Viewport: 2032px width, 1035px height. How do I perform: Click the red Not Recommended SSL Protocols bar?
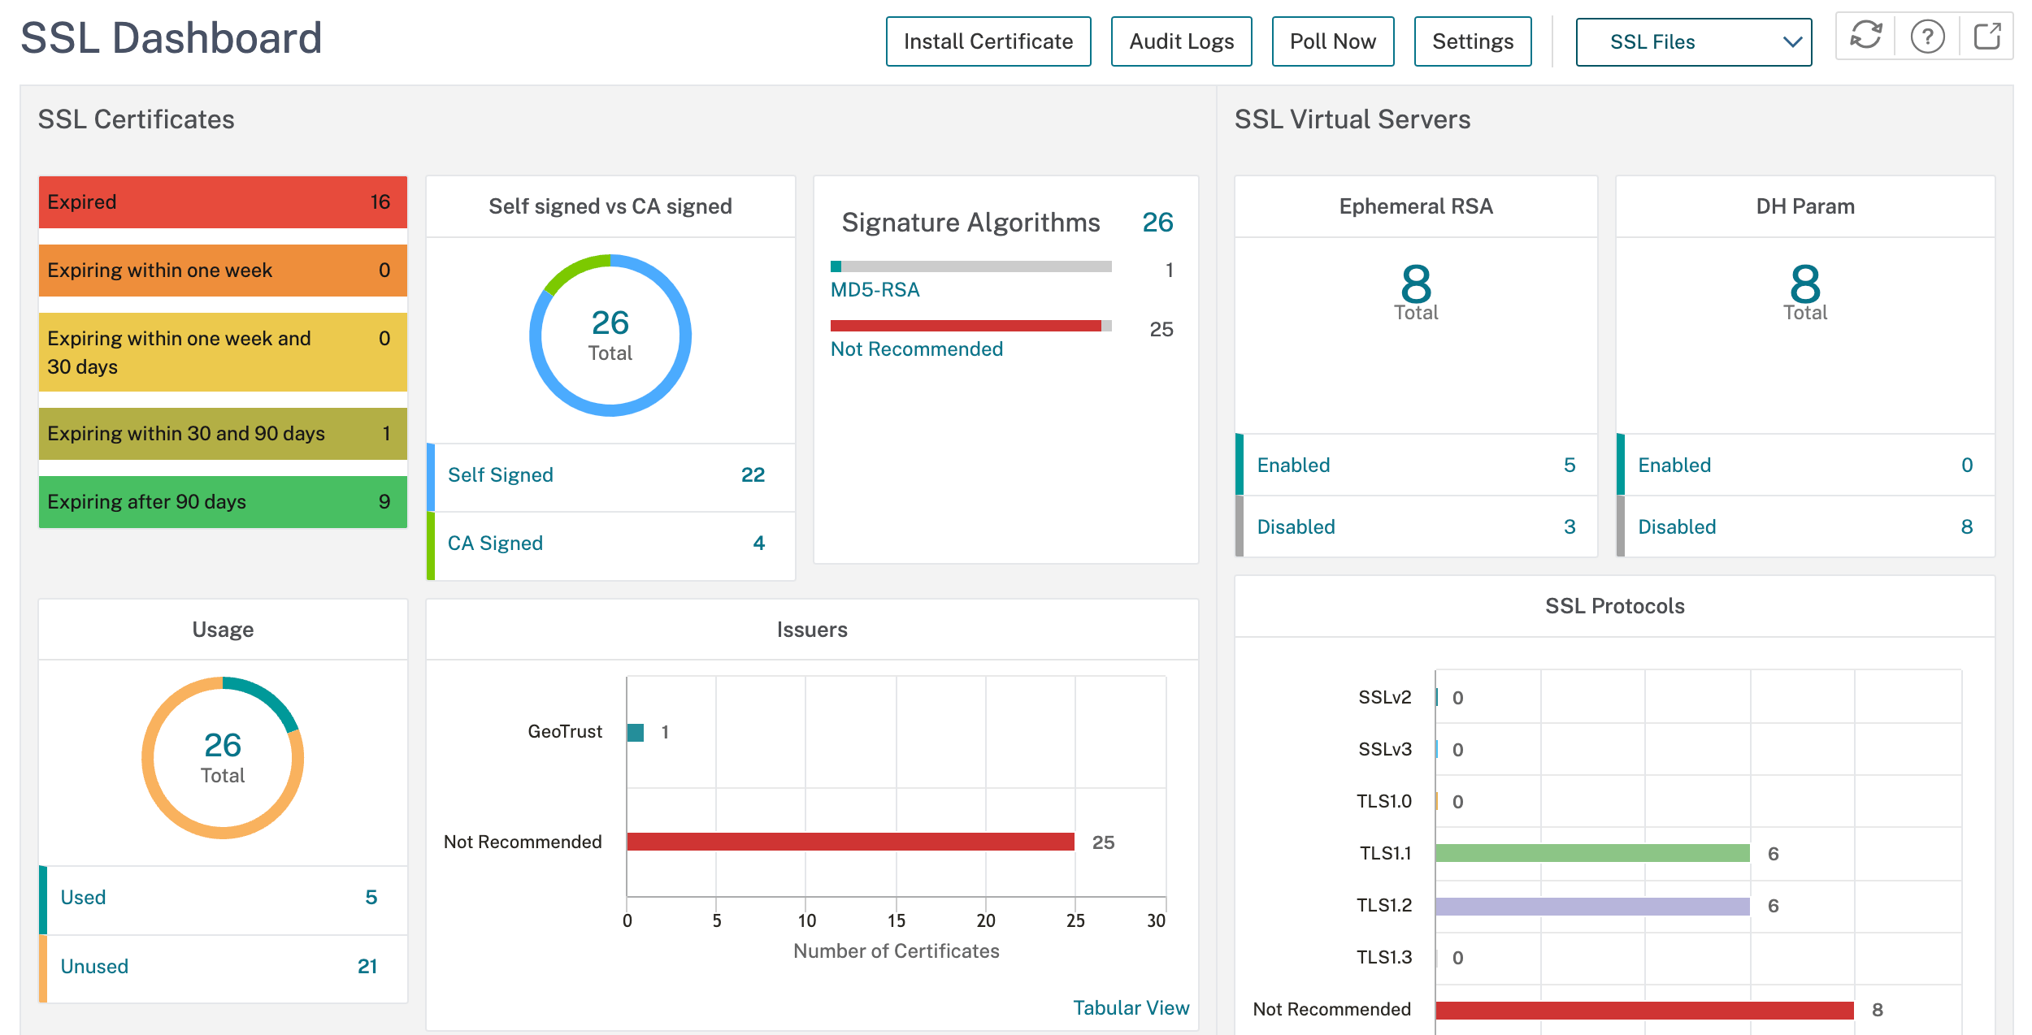tap(1645, 1010)
